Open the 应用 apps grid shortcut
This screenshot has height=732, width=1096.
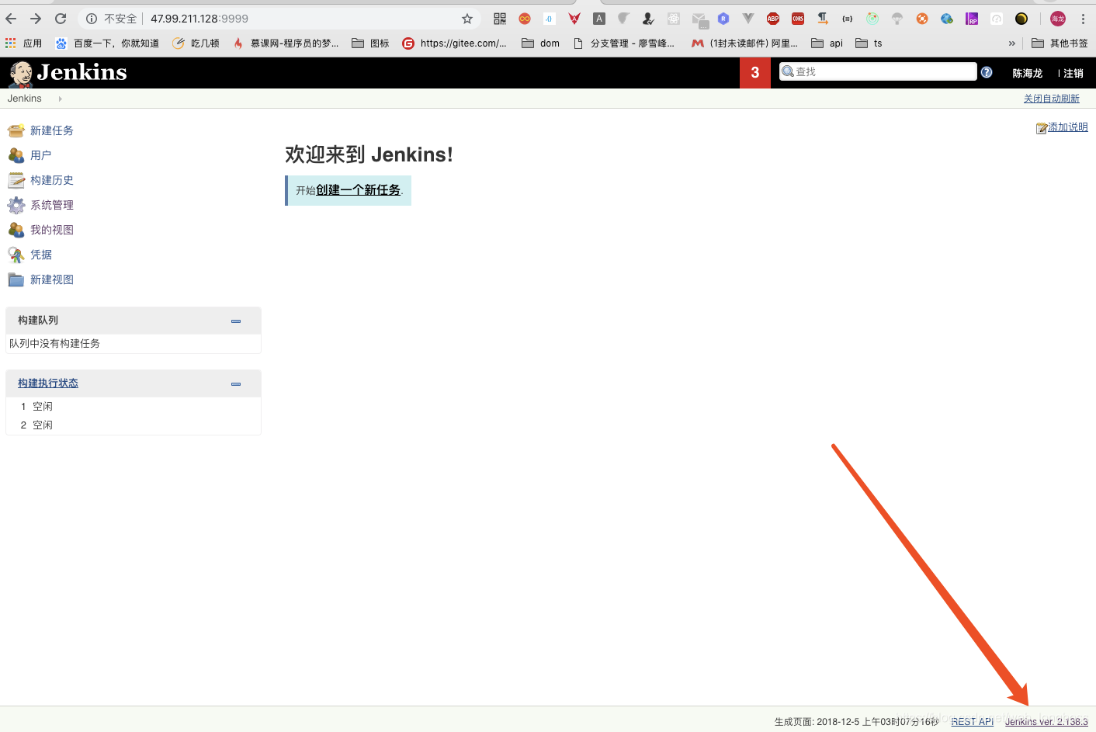23,43
